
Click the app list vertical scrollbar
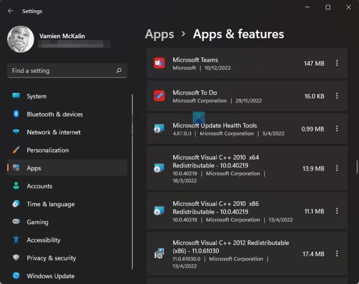coord(357,167)
